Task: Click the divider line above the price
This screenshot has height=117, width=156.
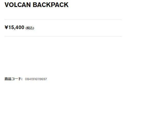Action: (x=63, y=19)
